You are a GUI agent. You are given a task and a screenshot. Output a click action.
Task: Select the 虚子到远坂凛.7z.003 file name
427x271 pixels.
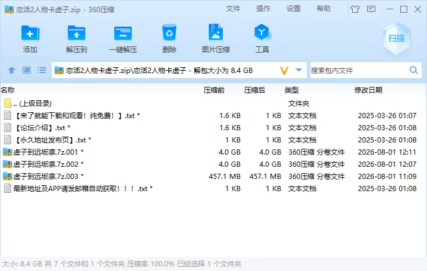(48, 177)
